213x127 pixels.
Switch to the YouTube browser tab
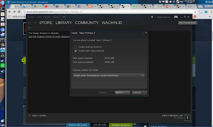click(x=48, y=6)
